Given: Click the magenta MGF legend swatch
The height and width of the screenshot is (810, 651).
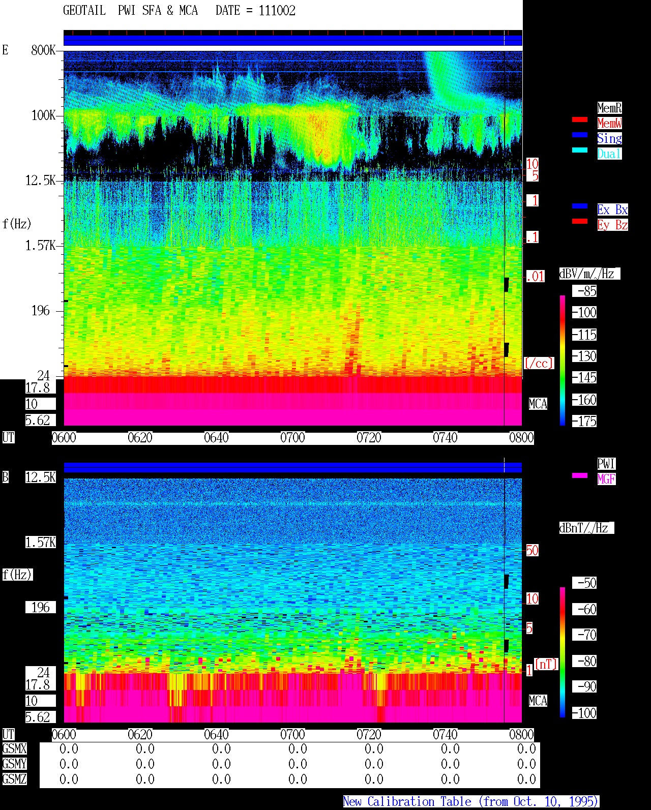Looking at the screenshot, I should 580,475.
